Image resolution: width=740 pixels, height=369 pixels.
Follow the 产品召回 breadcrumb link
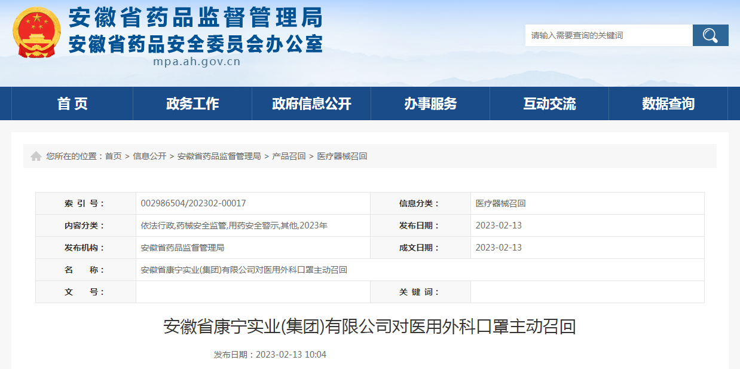tap(289, 156)
